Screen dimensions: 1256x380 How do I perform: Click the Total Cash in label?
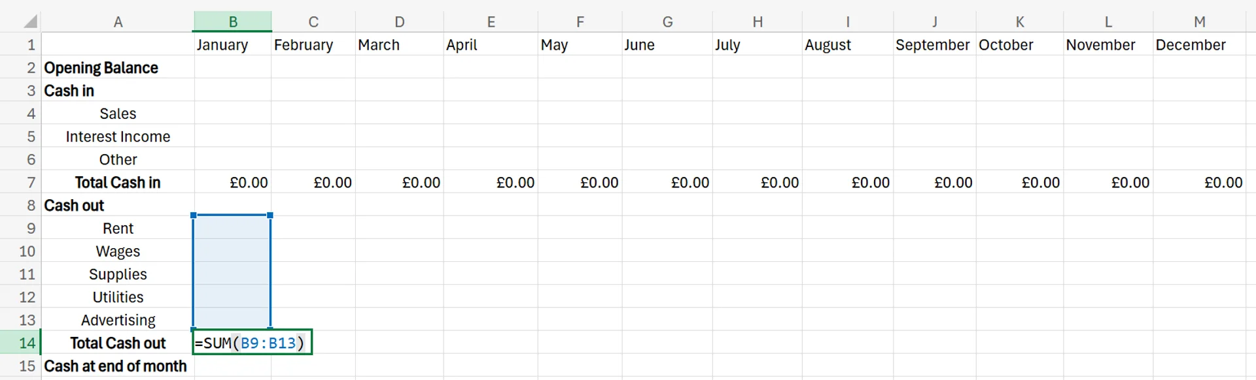coord(118,182)
